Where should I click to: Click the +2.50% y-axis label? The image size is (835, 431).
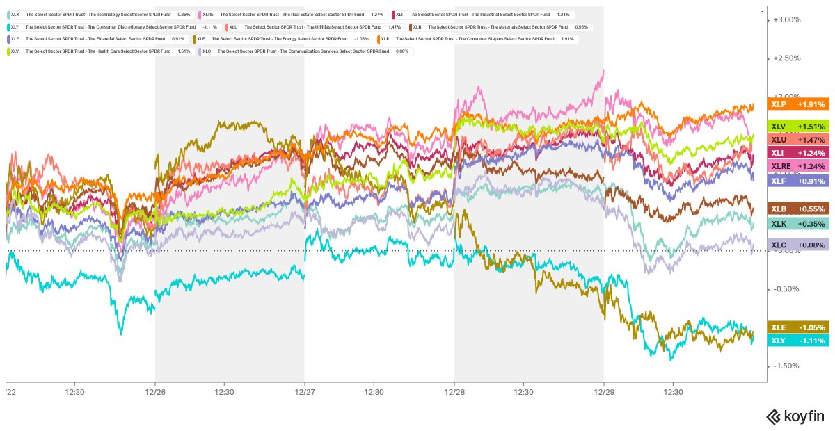787,58
